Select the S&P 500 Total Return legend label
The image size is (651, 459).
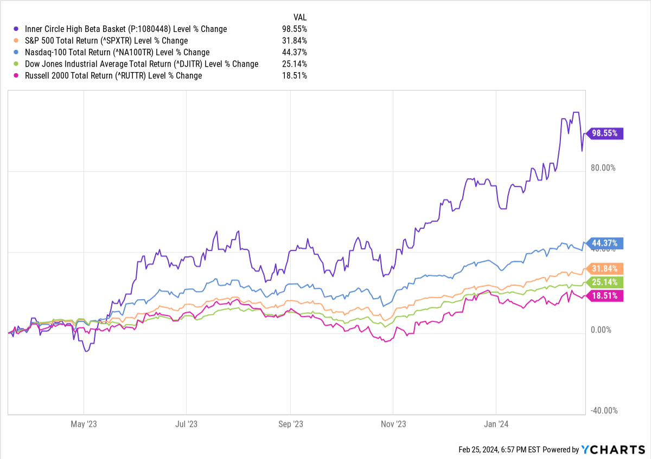106,41
